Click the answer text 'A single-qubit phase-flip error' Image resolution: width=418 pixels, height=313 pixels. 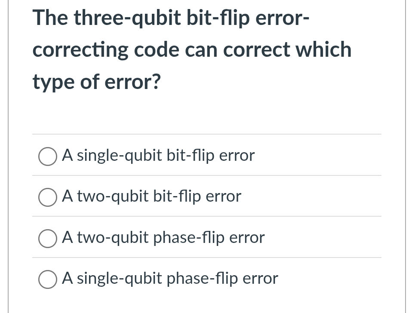[x=170, y=279]
